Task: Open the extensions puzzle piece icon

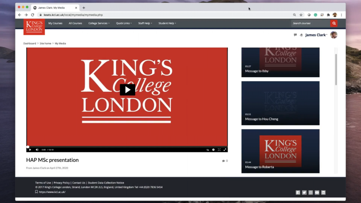Action: click(328, 15)
